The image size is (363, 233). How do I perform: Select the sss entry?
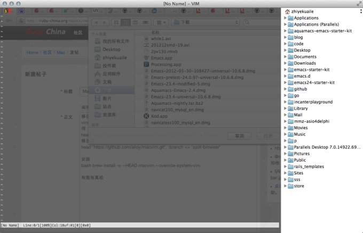297,179
